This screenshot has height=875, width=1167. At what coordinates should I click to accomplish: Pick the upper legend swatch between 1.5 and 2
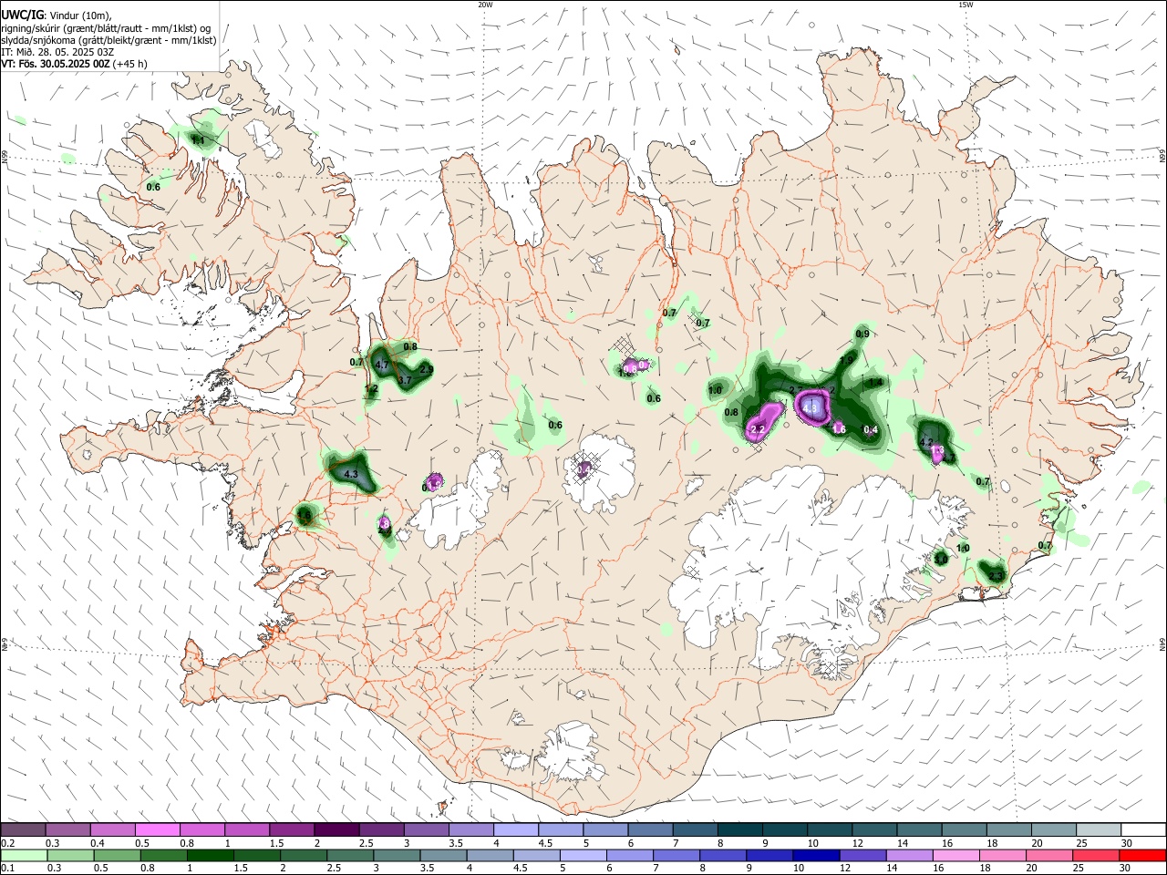(292, 829)
